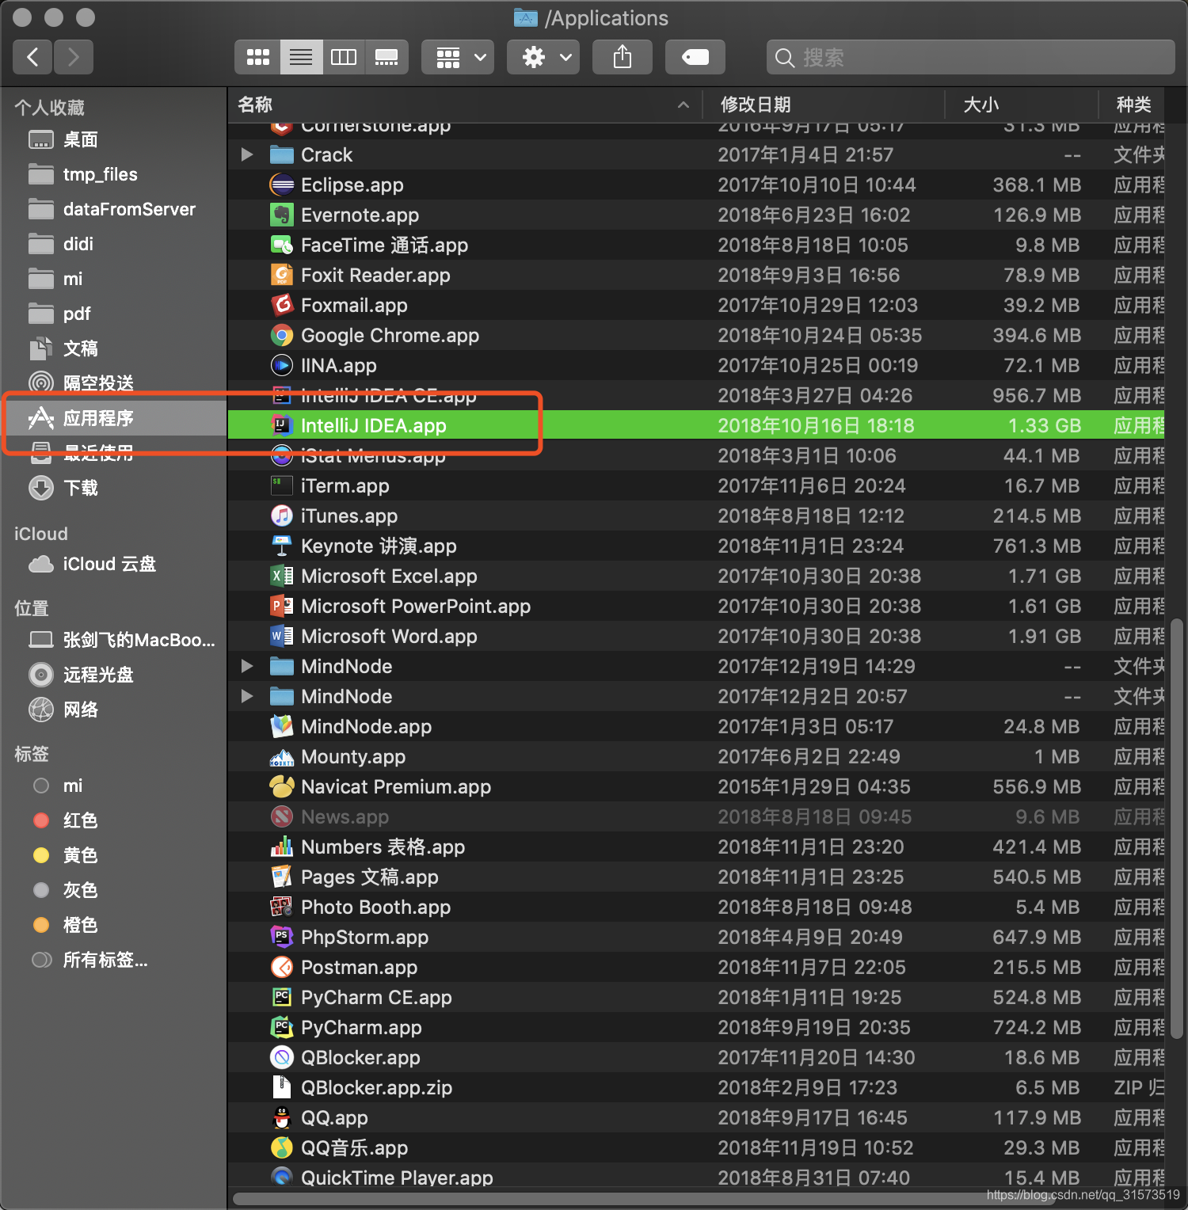
Task: Select the Numbers 表格.app icon
Action: 282,847
